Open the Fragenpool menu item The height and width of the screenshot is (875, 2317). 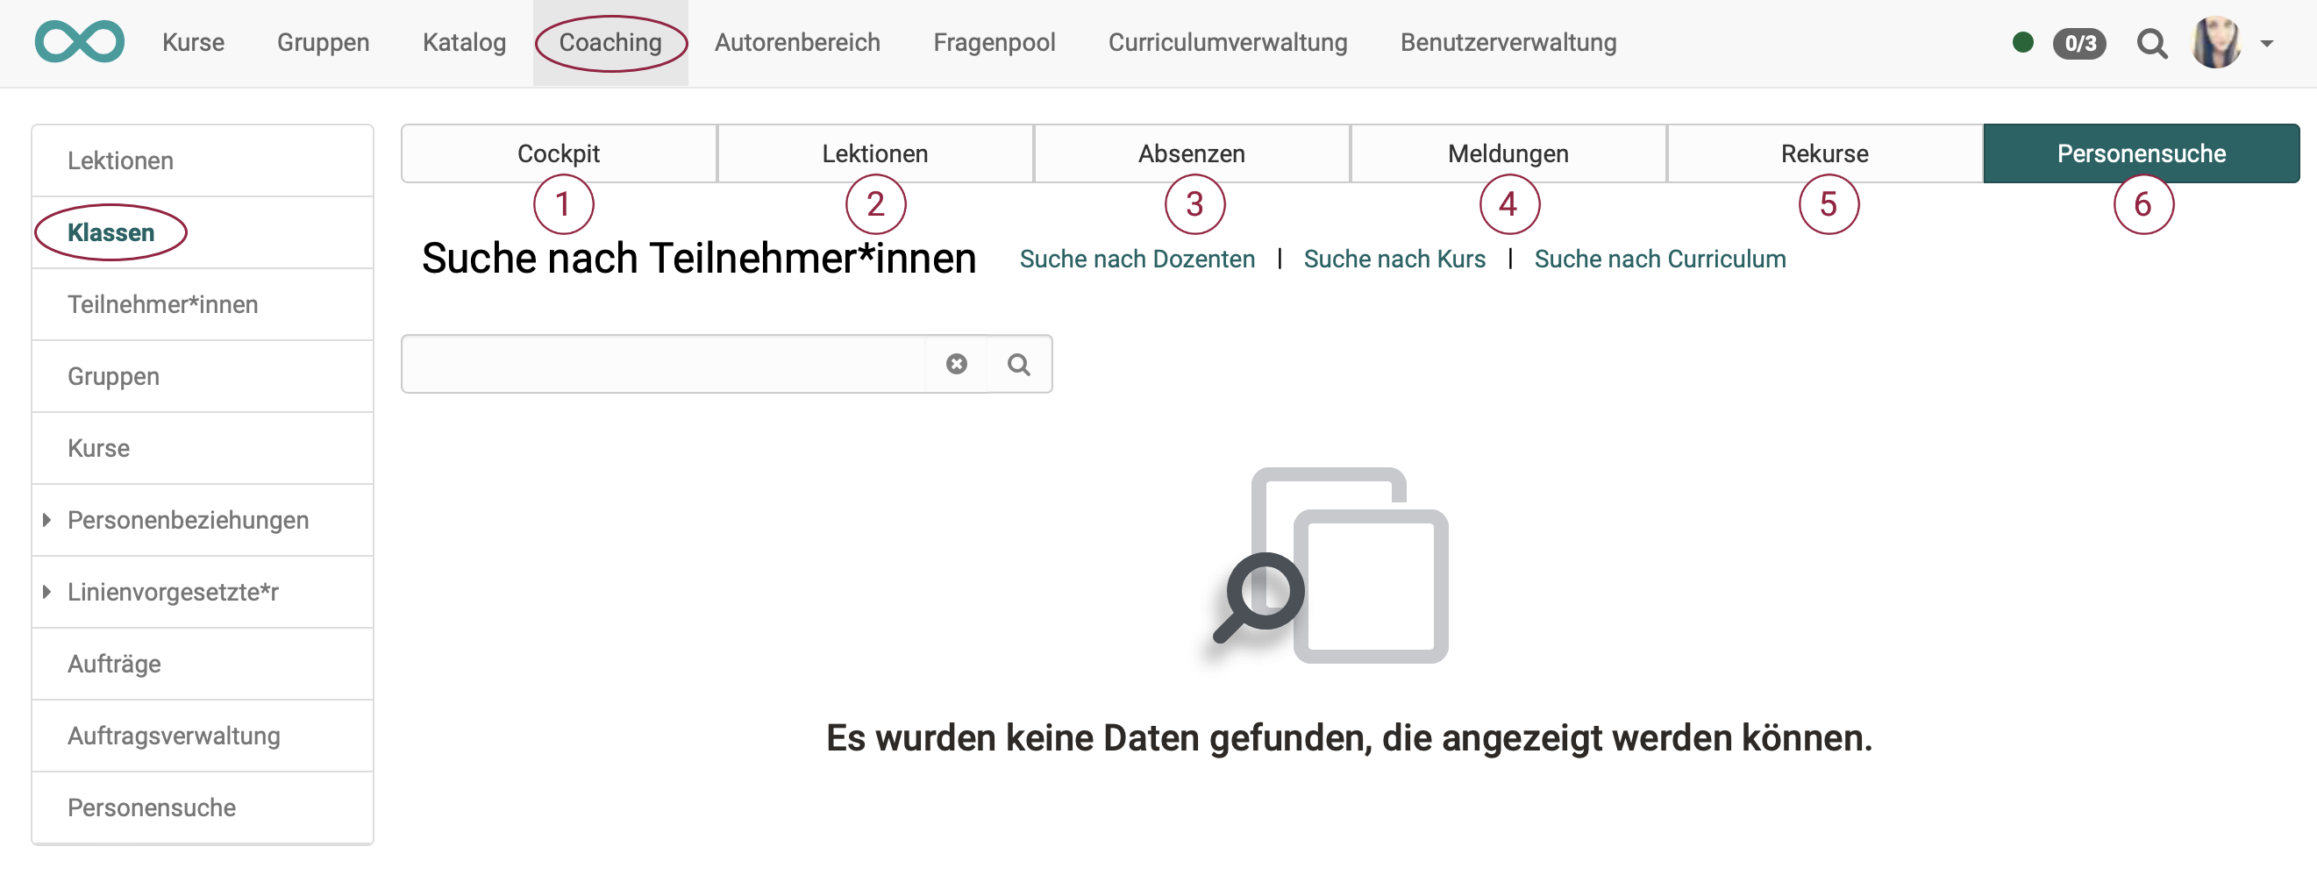994,41
